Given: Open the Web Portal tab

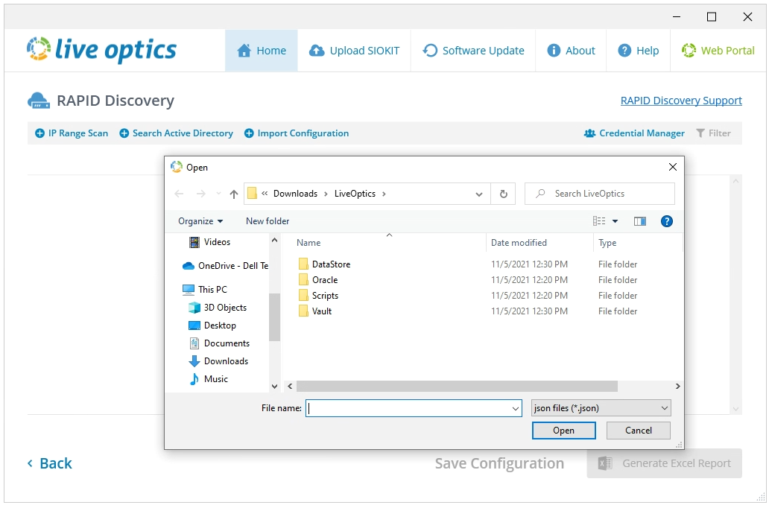Looking at the screenshot, I should [x=718, y=51].
